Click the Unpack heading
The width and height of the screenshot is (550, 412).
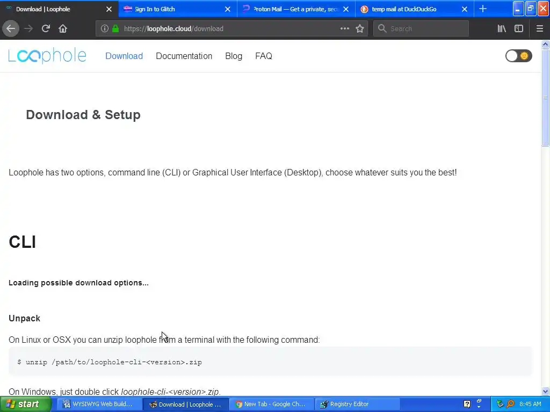point(24,318)
